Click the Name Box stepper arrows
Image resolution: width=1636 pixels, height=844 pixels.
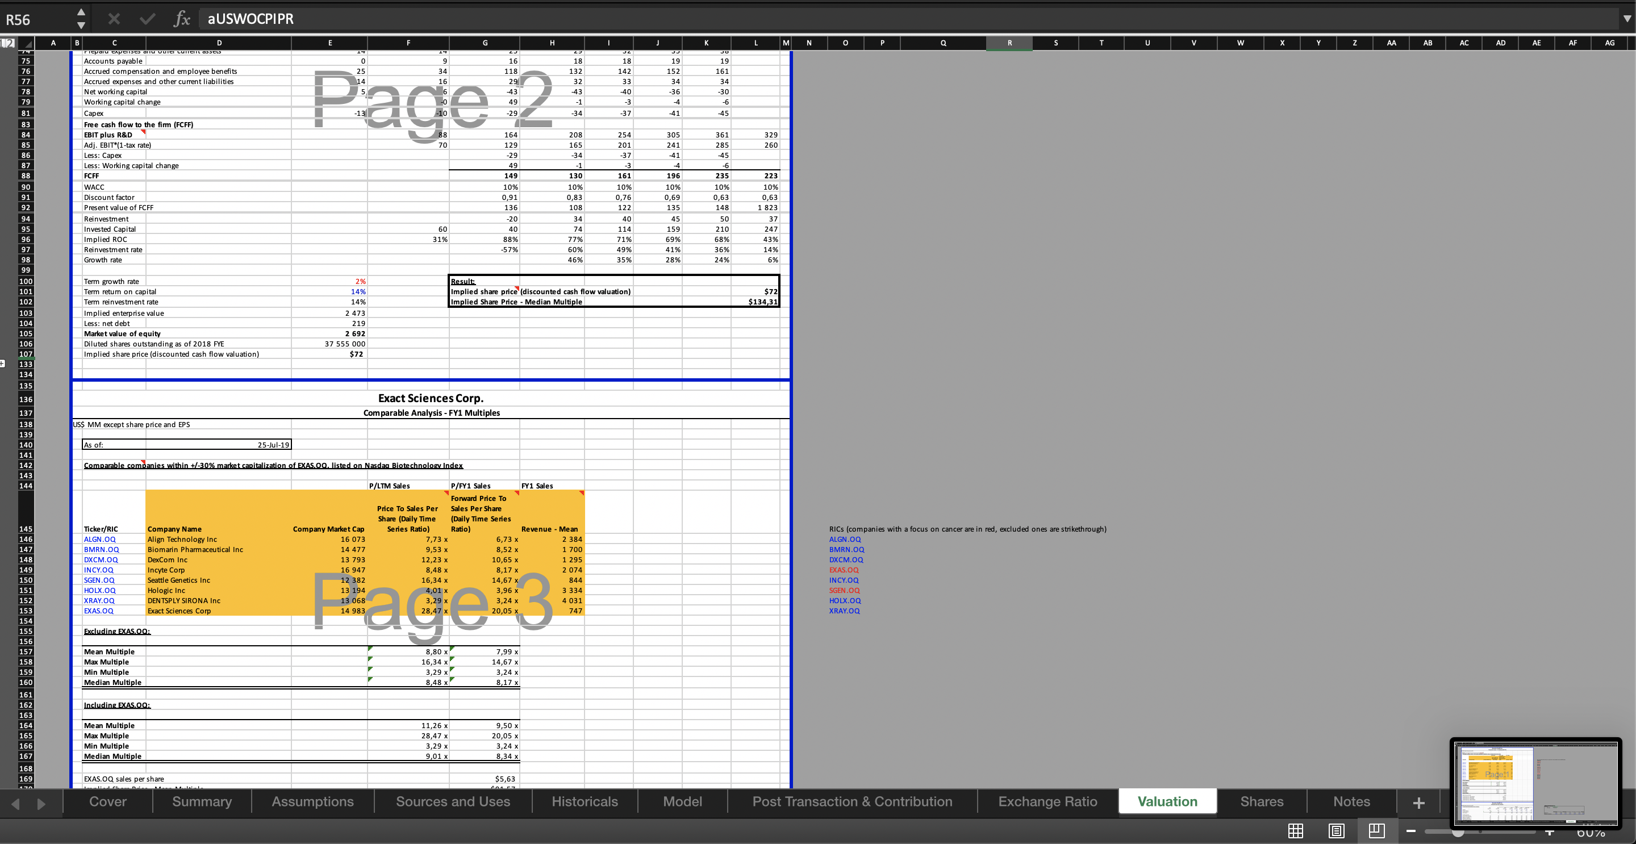[81, 19]
